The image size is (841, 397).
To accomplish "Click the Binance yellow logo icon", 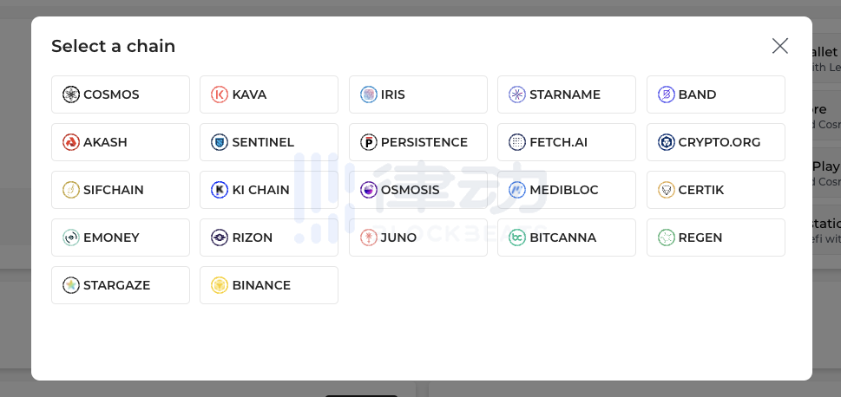I will point(220,285).
